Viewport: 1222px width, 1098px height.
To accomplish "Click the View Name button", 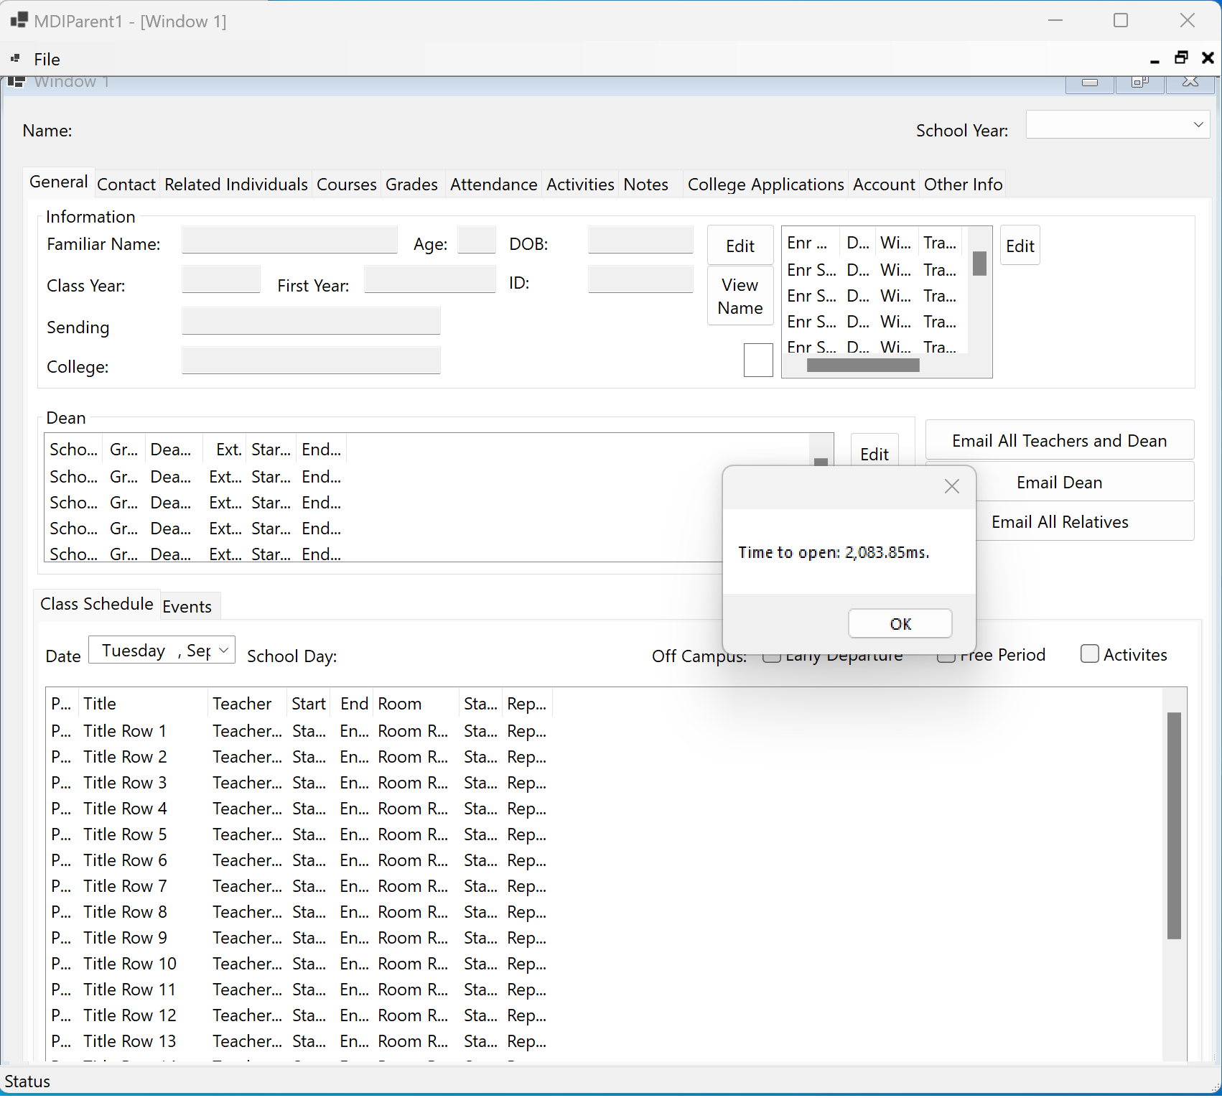I will (x=740, y=296).
